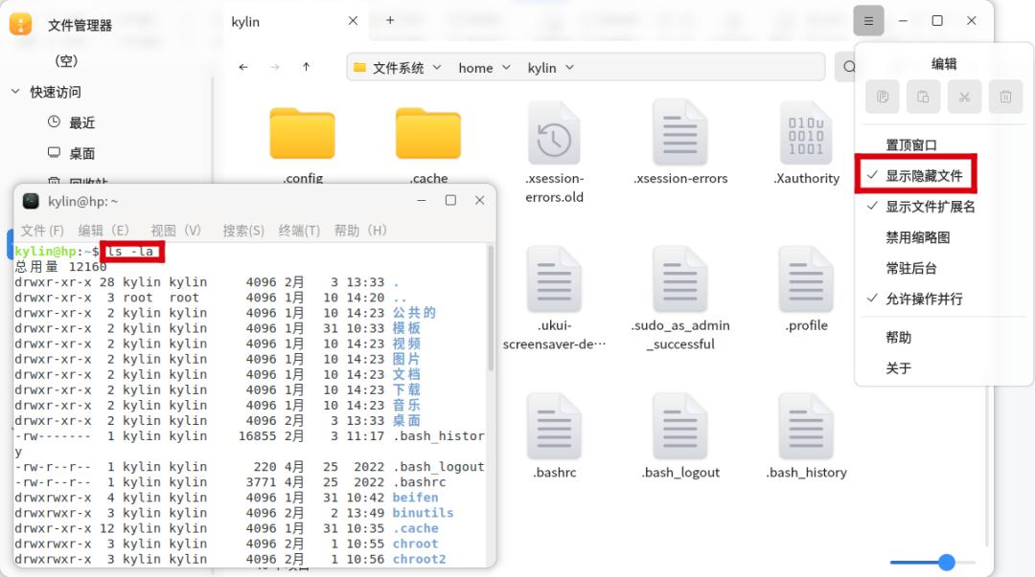Image resolution: width=1035 pixels, height=577 pixels.
Task: Open the terminal's 编辑 menu
Action: click(x=105, y=230)
